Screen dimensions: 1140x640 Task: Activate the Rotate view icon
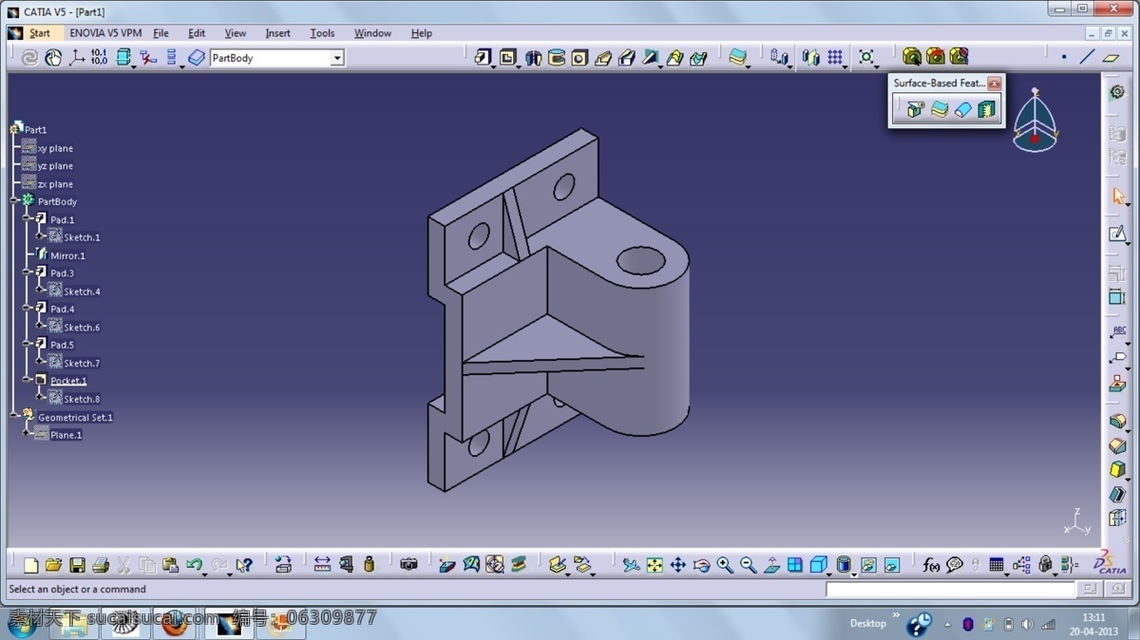(x=701, y=565)
